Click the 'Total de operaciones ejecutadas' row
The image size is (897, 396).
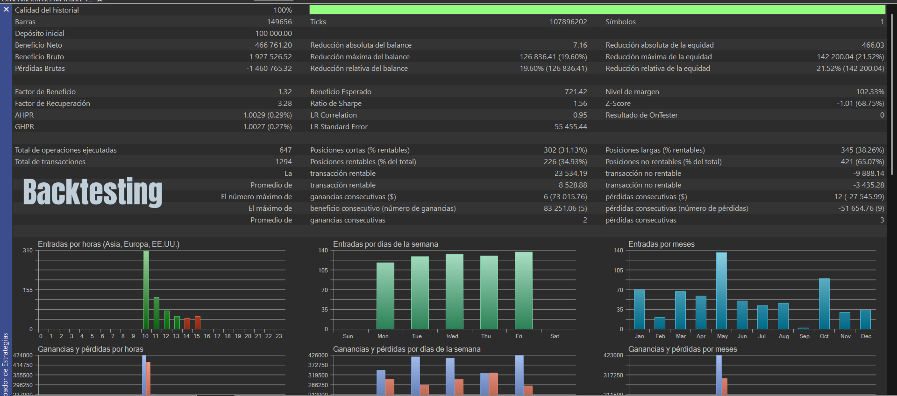click(x=66, y=150)
